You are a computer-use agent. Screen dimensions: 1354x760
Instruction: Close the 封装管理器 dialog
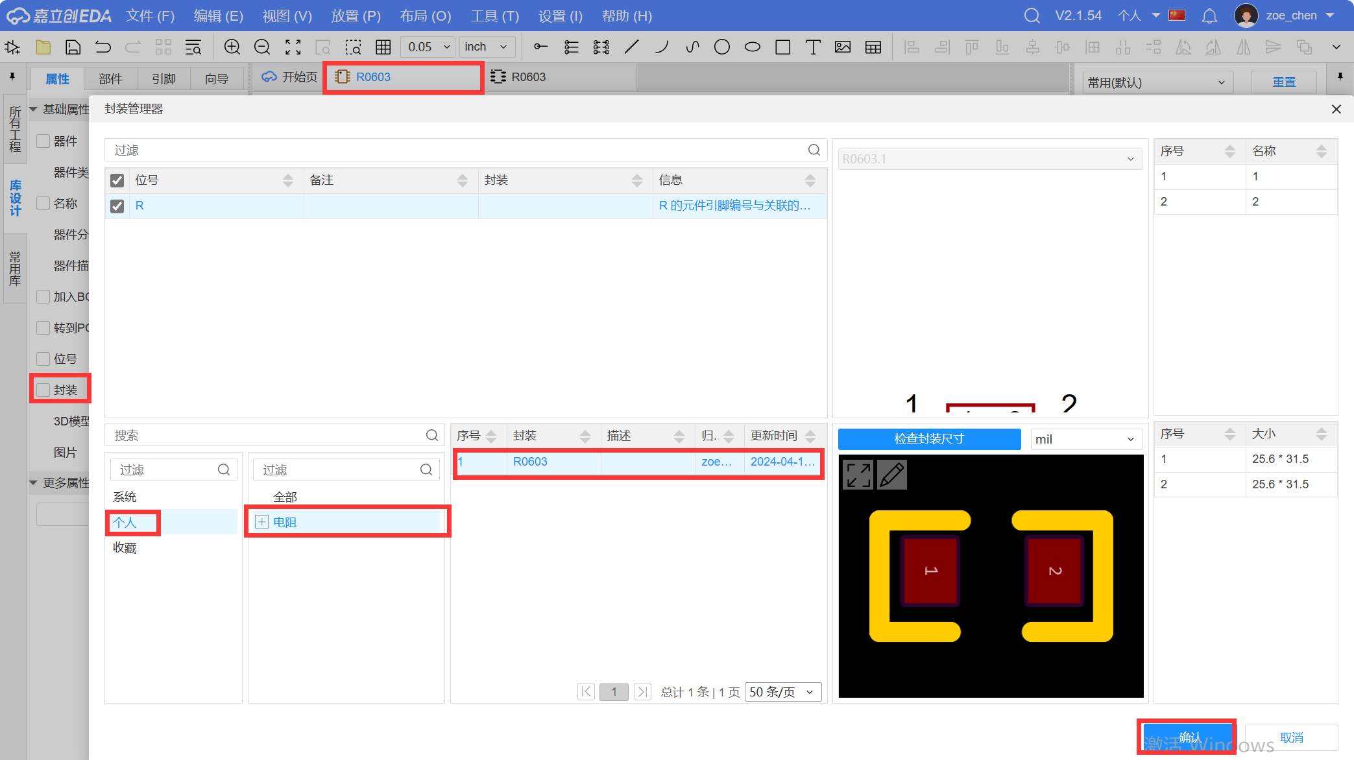click(1336, 109)
